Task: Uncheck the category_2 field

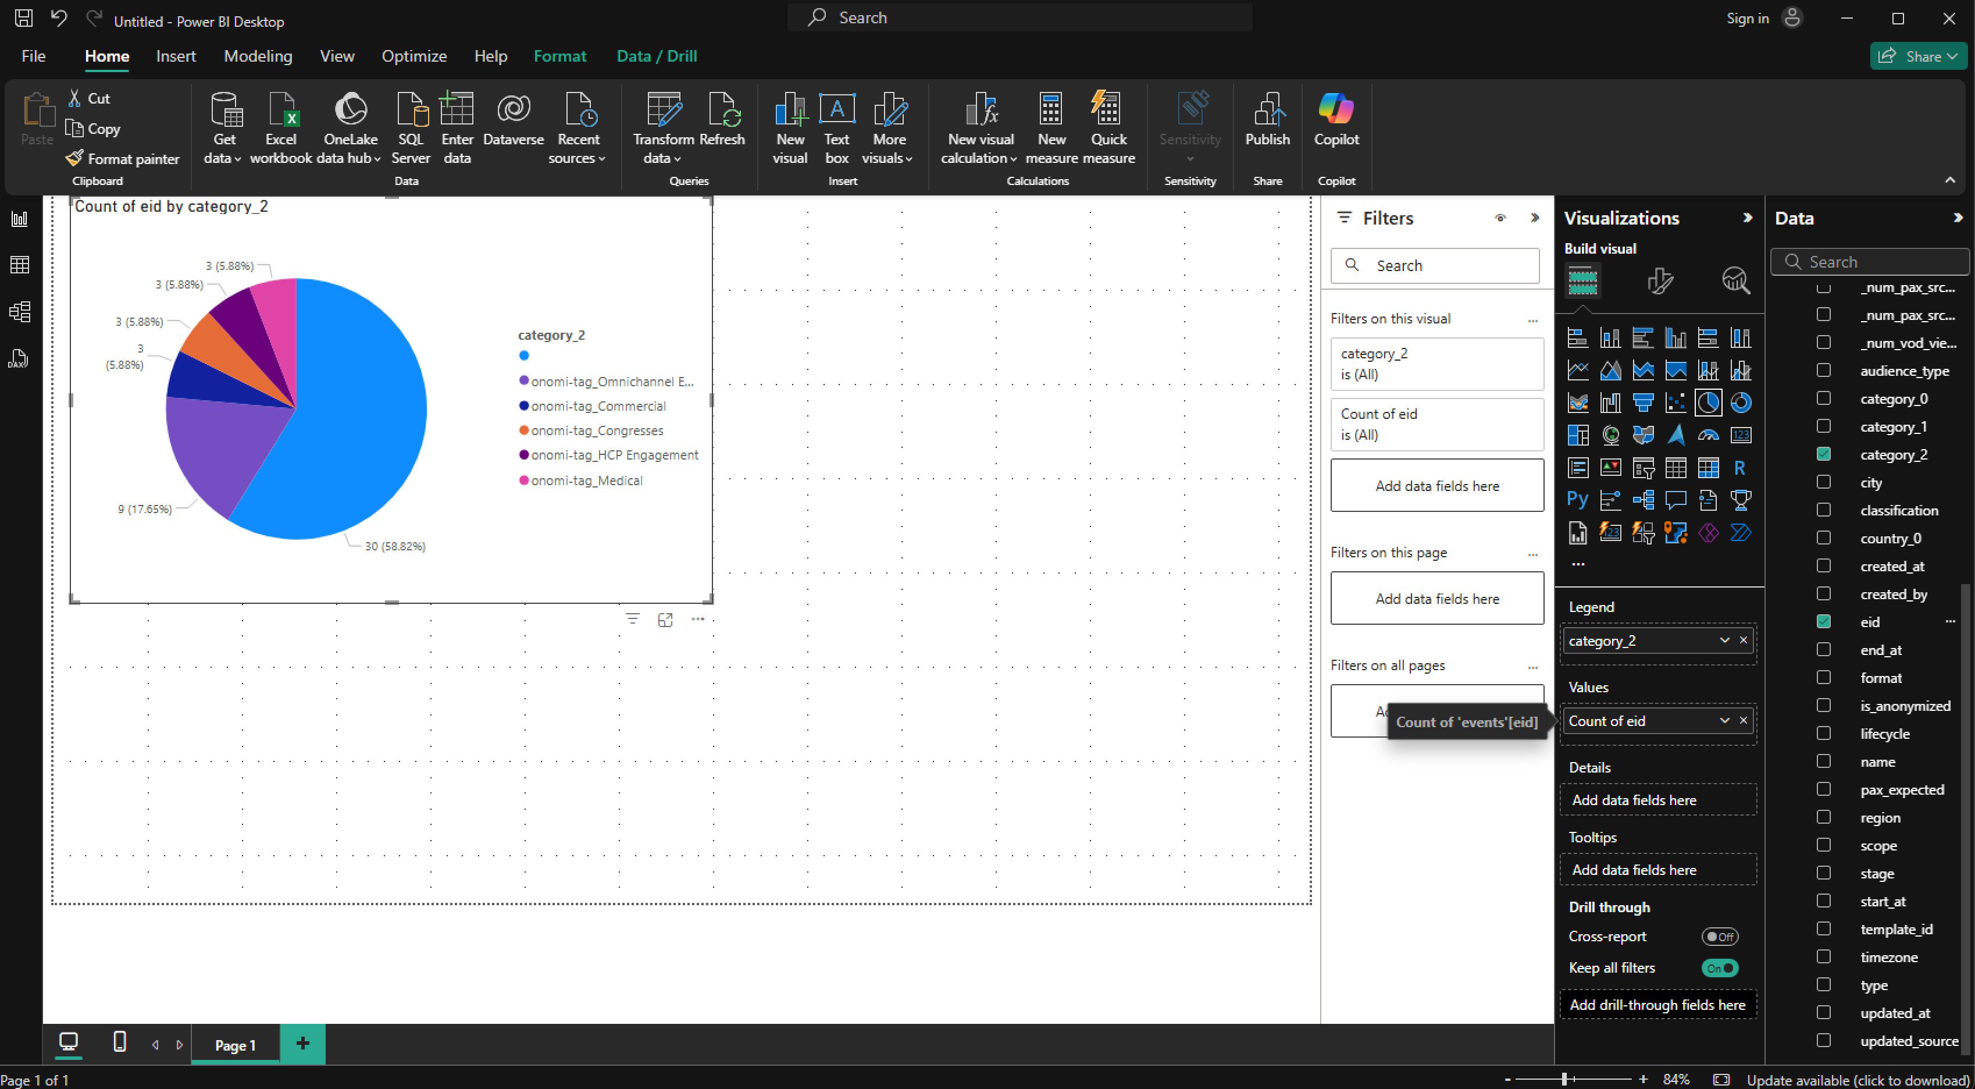Action: click(x=1823, y=454)
